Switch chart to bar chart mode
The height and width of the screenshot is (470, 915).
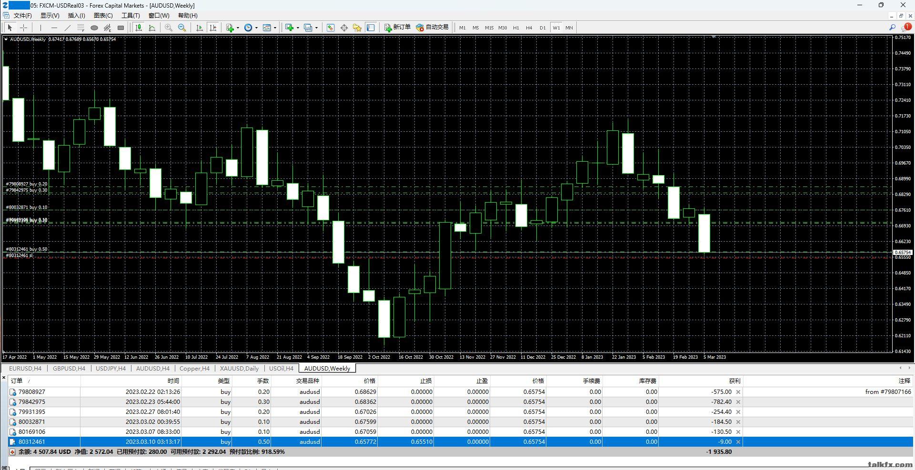click(139, 28)
